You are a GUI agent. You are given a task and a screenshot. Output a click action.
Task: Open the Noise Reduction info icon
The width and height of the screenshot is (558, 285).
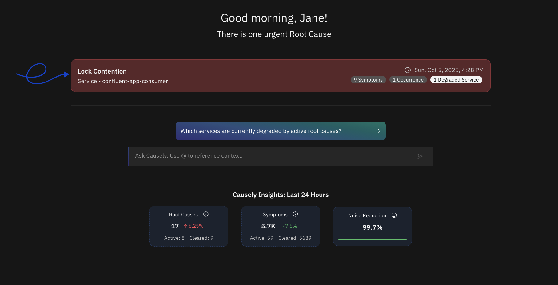394,215
